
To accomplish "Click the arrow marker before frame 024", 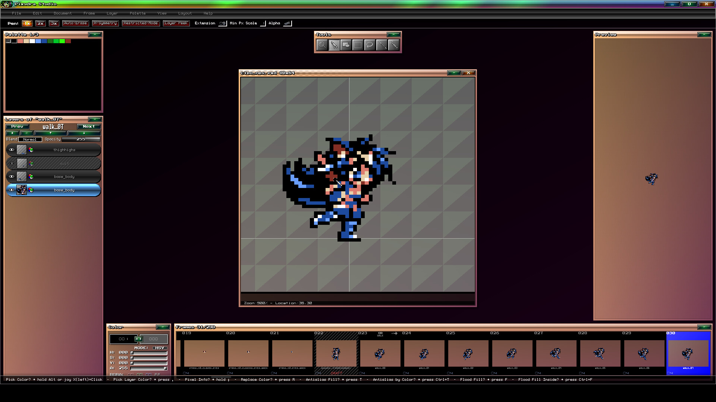I will 395,333.
